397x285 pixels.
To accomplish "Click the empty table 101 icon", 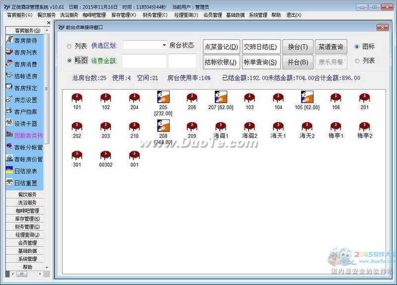I will click(x=76, y=98).
